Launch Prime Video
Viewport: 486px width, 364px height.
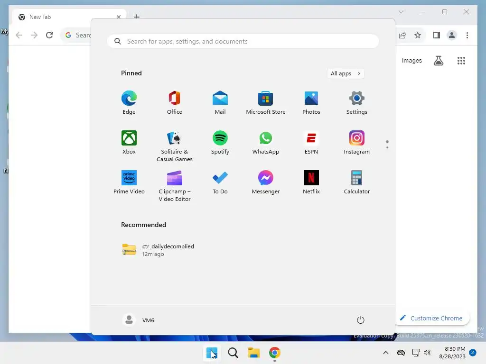(129, 182)
